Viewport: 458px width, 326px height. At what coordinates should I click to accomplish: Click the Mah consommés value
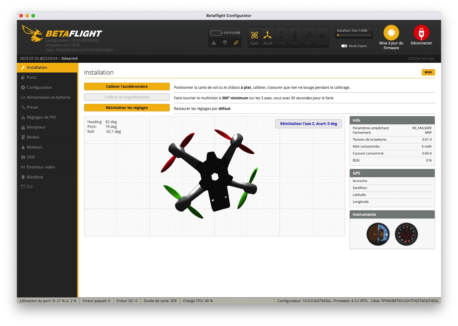point(427,146)
